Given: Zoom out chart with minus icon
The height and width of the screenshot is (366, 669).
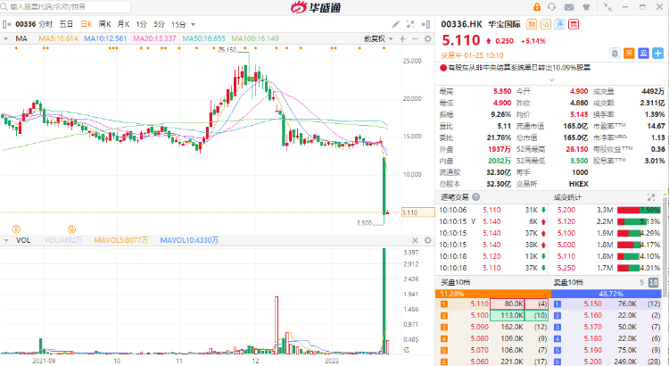Looking at the screenshot, I should [415, 39].
